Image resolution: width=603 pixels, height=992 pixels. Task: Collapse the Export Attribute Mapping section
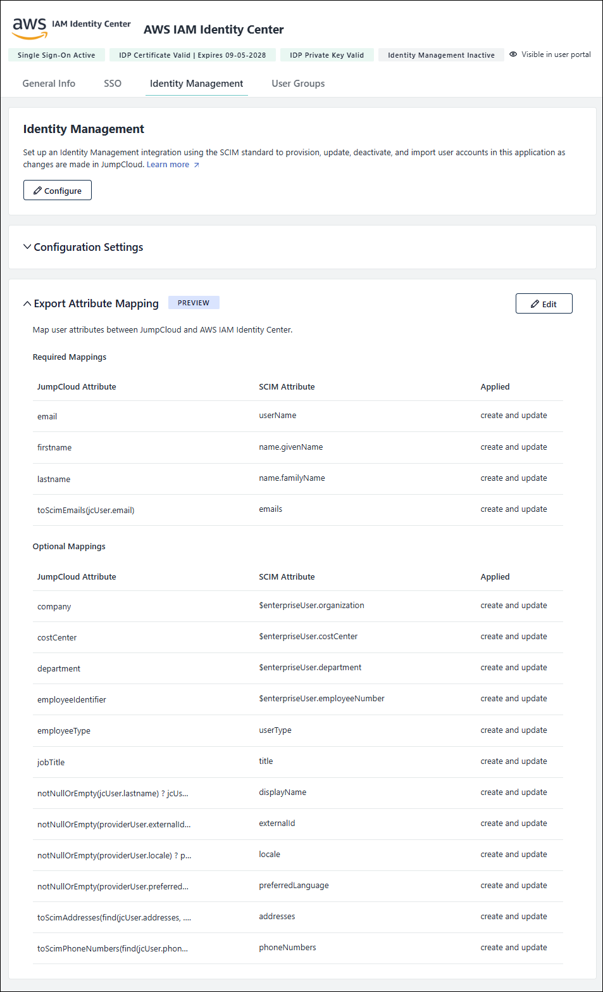click(x=27, y=304)
